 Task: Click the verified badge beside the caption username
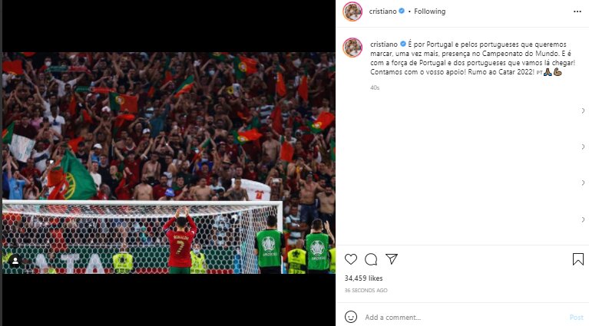(x=402, y=44)
